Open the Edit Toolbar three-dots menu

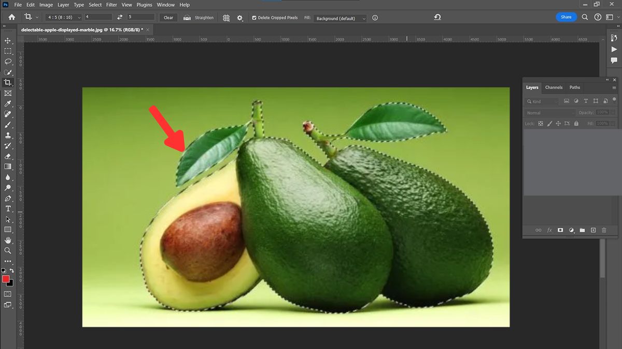click(x=8, y=262)
